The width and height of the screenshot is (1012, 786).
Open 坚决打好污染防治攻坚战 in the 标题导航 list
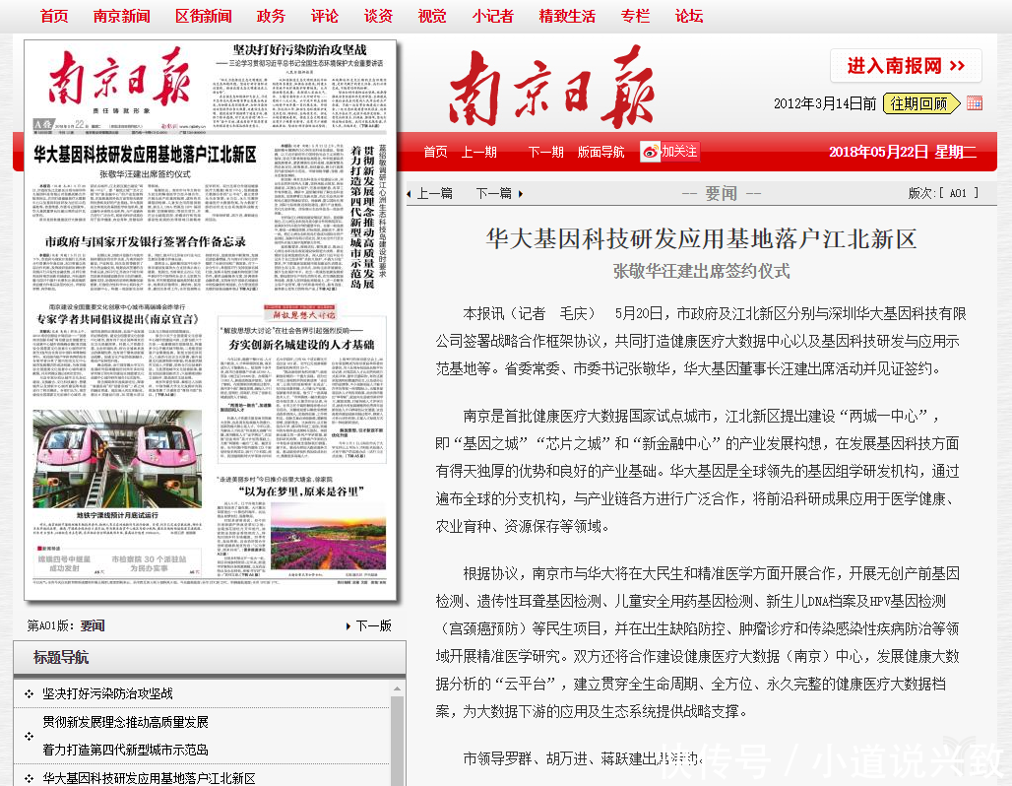click(x=107, y=693)
